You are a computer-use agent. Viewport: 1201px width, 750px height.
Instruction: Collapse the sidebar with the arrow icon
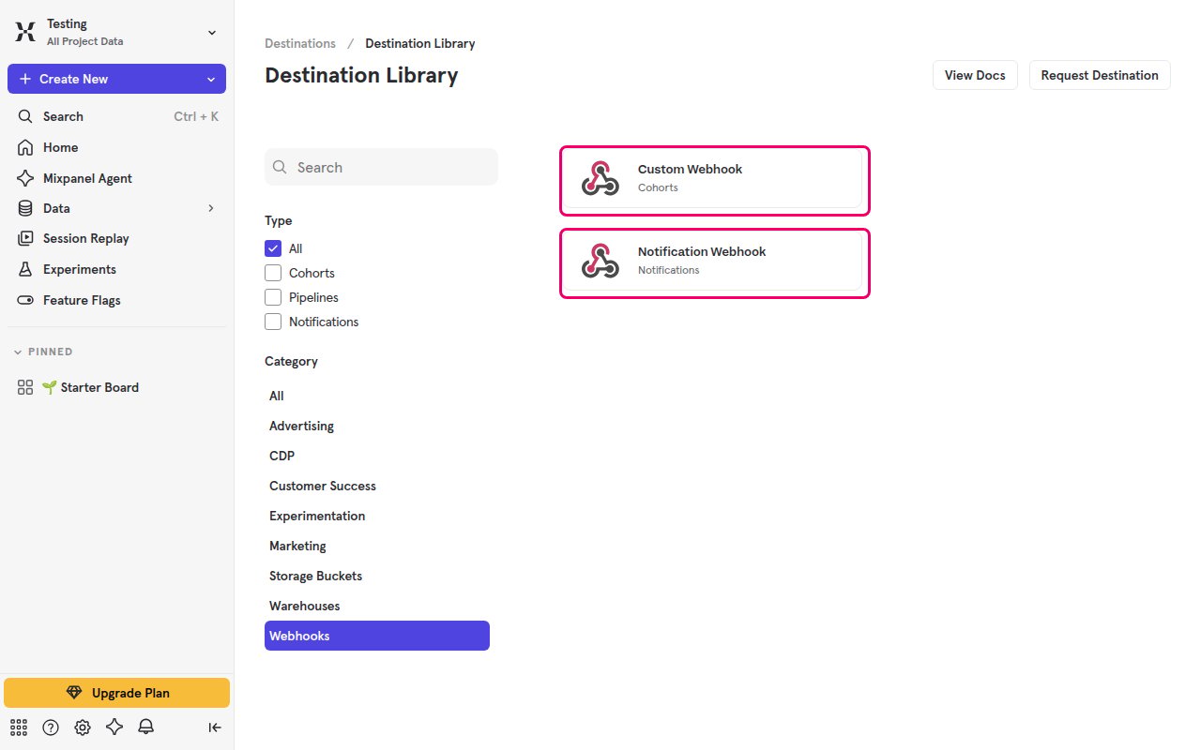point(215,727)
